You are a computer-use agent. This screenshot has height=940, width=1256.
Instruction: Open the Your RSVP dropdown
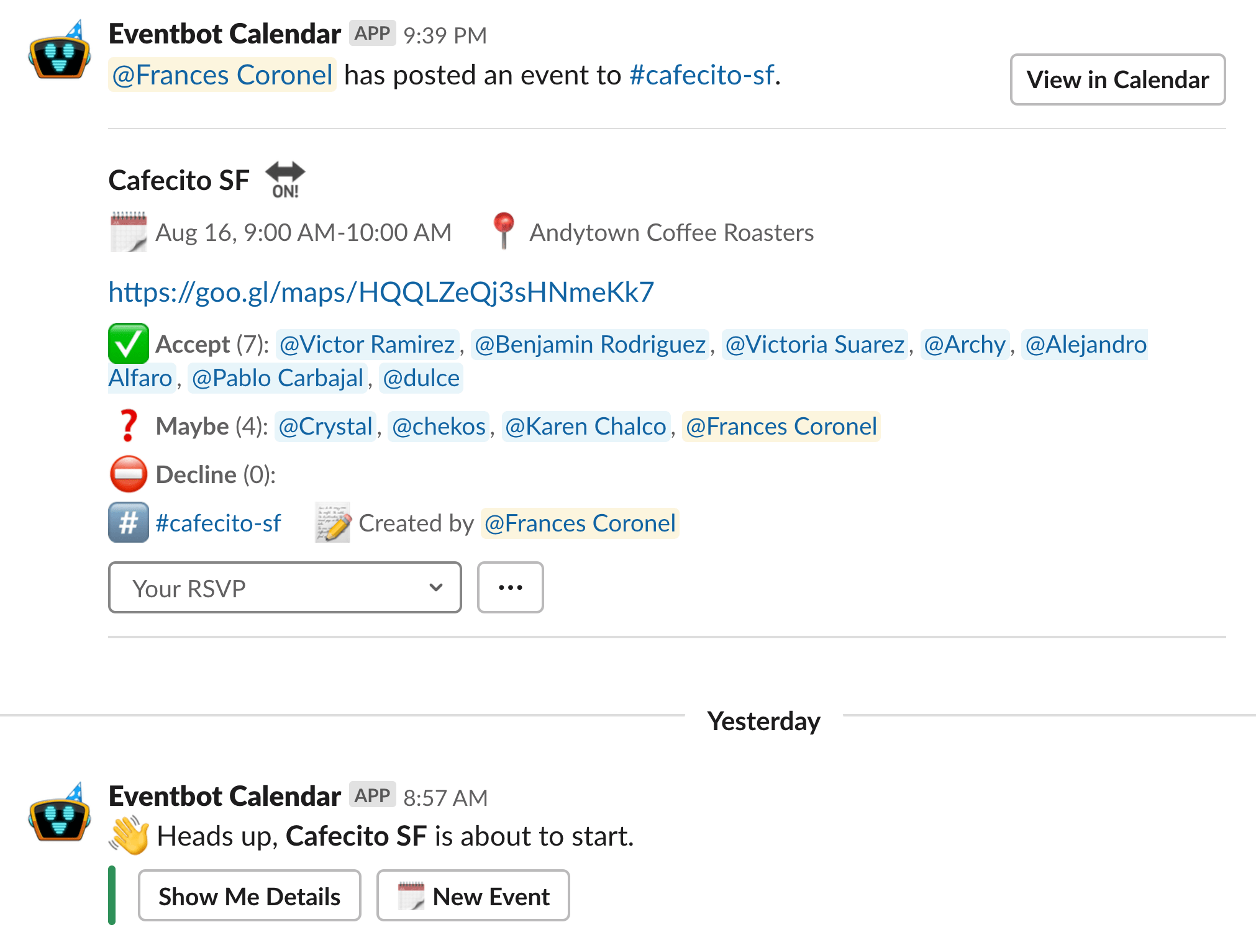pos(284,587)
